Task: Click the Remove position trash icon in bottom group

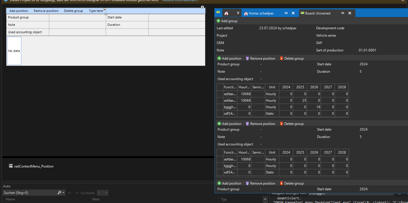Action: tap(247, 183)
